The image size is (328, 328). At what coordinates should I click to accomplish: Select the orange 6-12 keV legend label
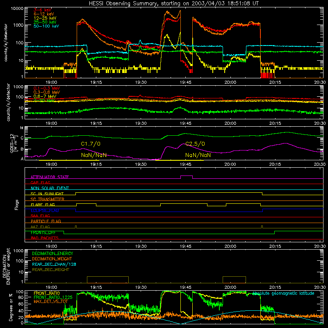(43, 14)
